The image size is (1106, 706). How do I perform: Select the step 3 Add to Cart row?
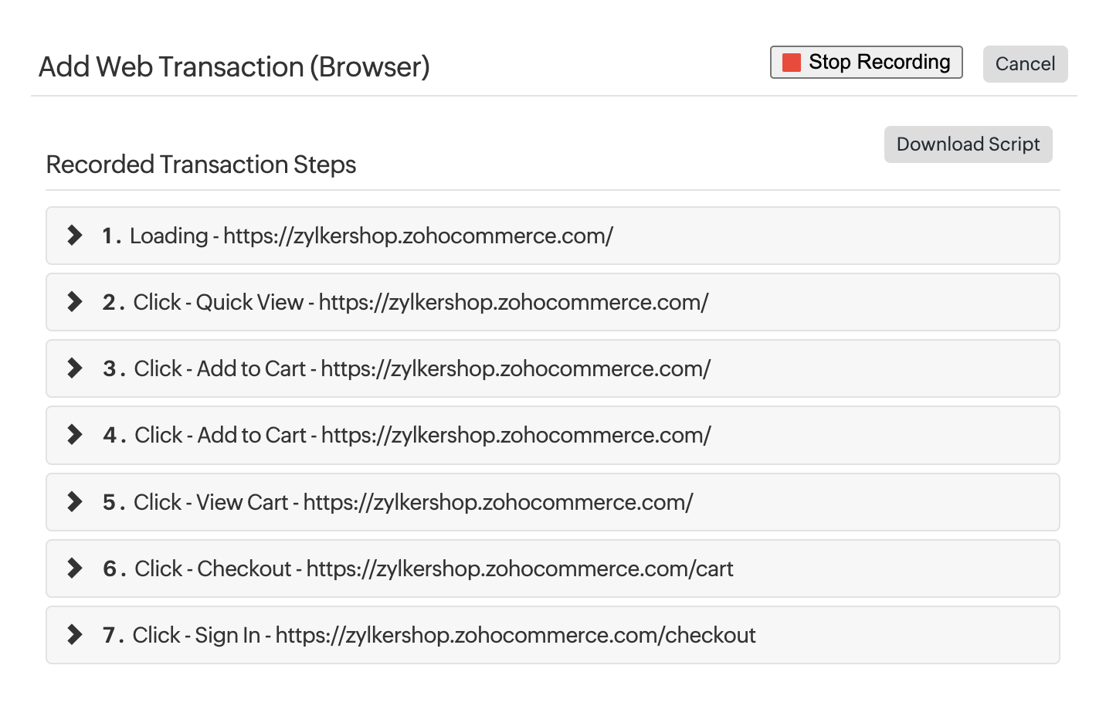pos(553,368)
